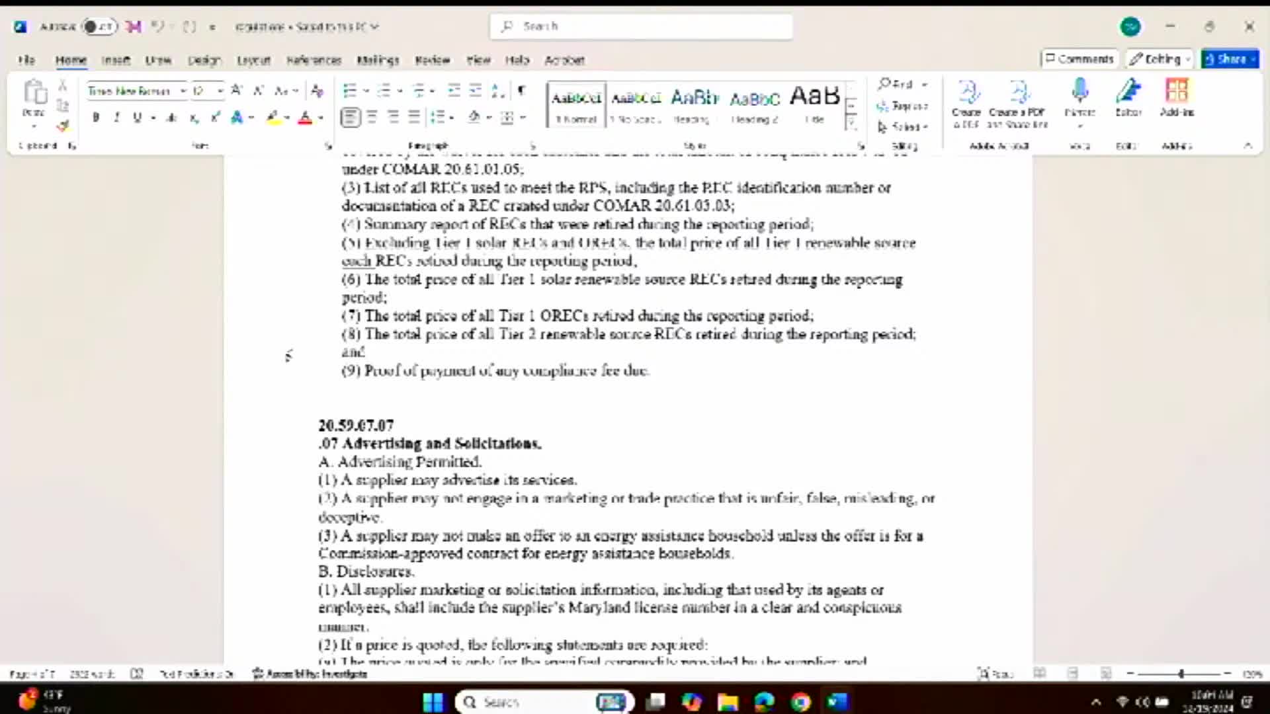Toggle left alignment button
Image resolution: width=1270 pixels, height=714 pixels.
coord(351,118)
